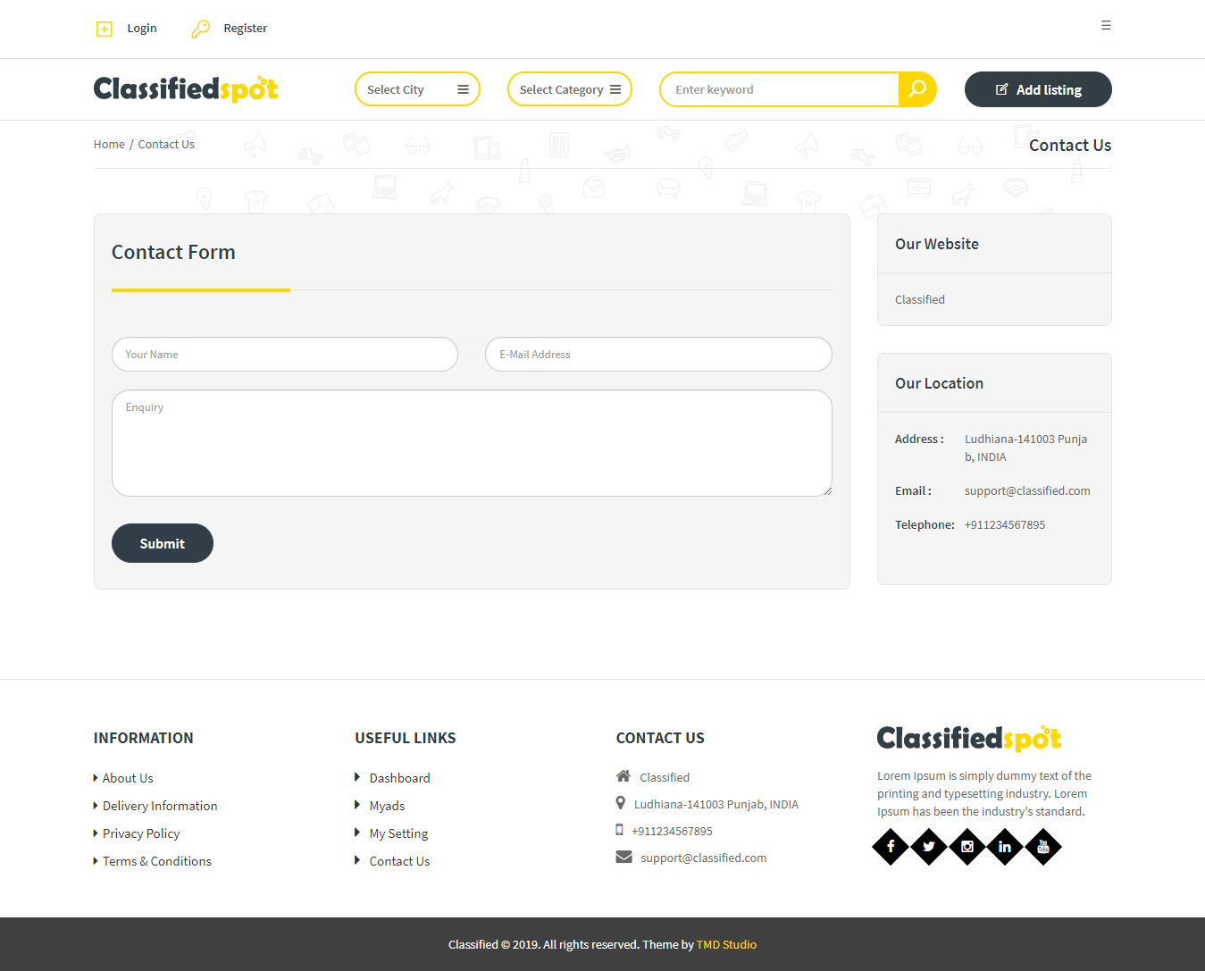Click the Login plus icon
Image resolution: width=1205 pixels, height=971 pixels.
(104, 28)
